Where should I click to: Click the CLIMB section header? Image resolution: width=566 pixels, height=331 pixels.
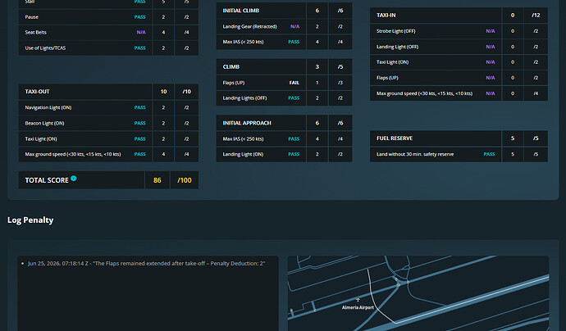pyautogui.click(x=284, y=67)
